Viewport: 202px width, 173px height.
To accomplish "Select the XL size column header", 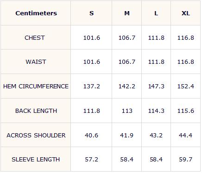I will click(x=186, y=13).
